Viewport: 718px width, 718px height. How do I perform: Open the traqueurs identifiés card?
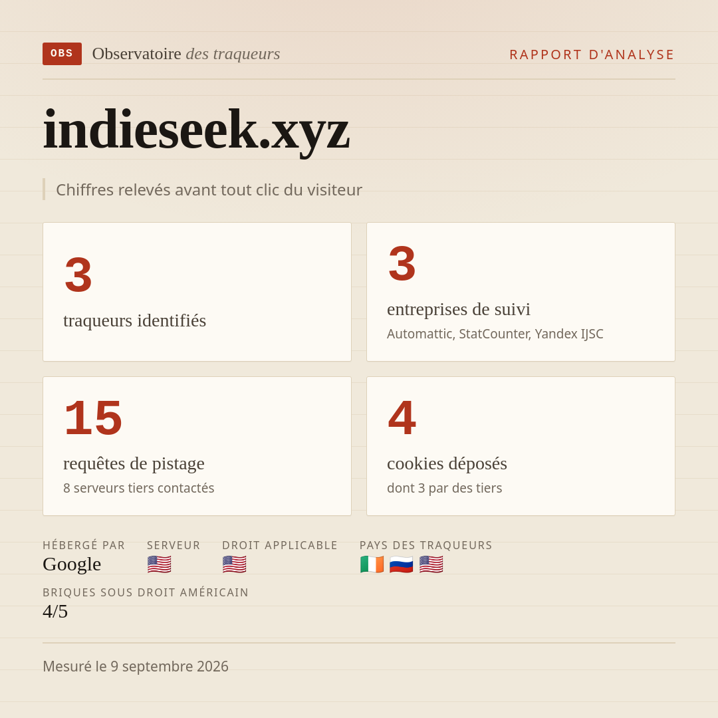(197, 292)
